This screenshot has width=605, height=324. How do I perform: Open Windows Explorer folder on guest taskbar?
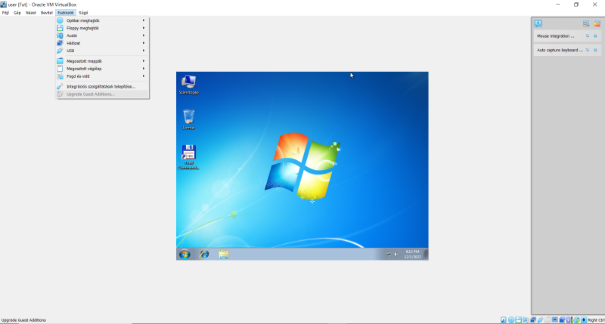pyautogui.click(x=224, y=255)
